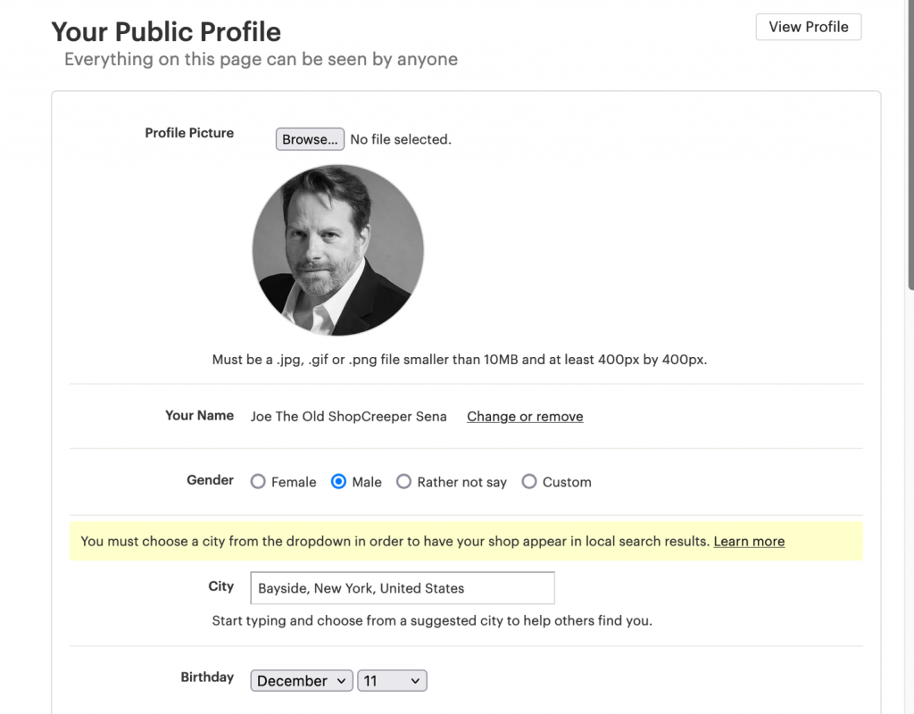Click the 'City' field label
The width and height of the screenshot is (914, 714).
click(221, 586)
